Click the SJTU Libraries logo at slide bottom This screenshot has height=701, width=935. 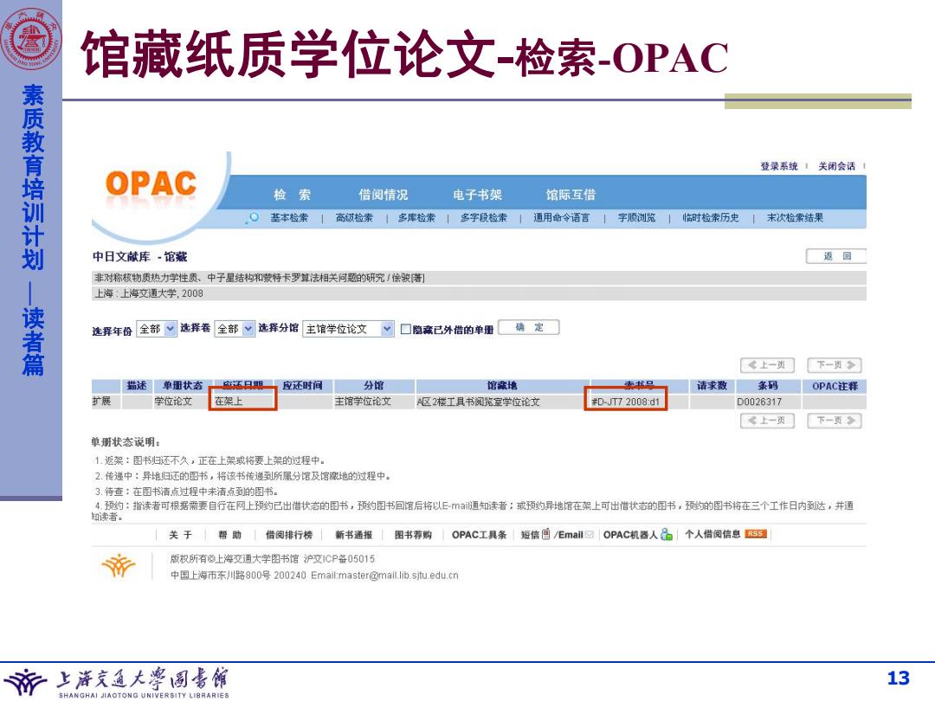point(117,681)
